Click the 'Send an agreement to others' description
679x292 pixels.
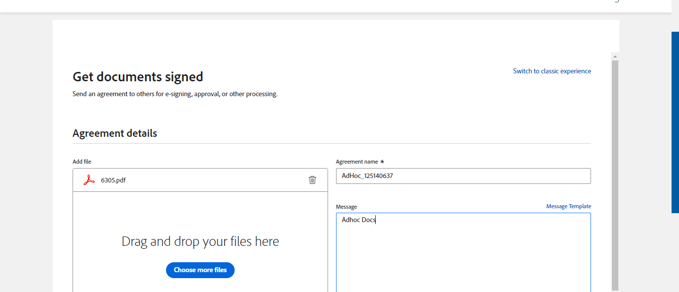click(x=175, y=94)
